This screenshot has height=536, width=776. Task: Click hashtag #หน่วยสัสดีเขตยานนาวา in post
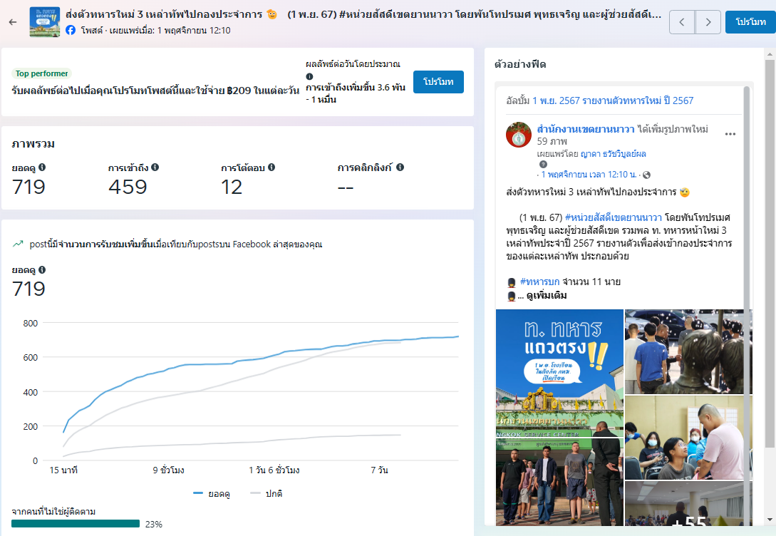[x=613, y=217]
